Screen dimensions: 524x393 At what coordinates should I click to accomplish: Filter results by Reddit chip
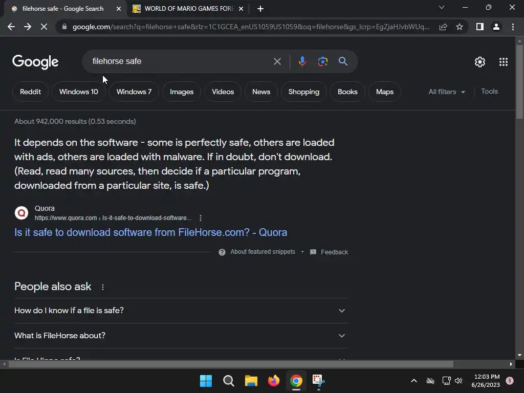point(30,92)
